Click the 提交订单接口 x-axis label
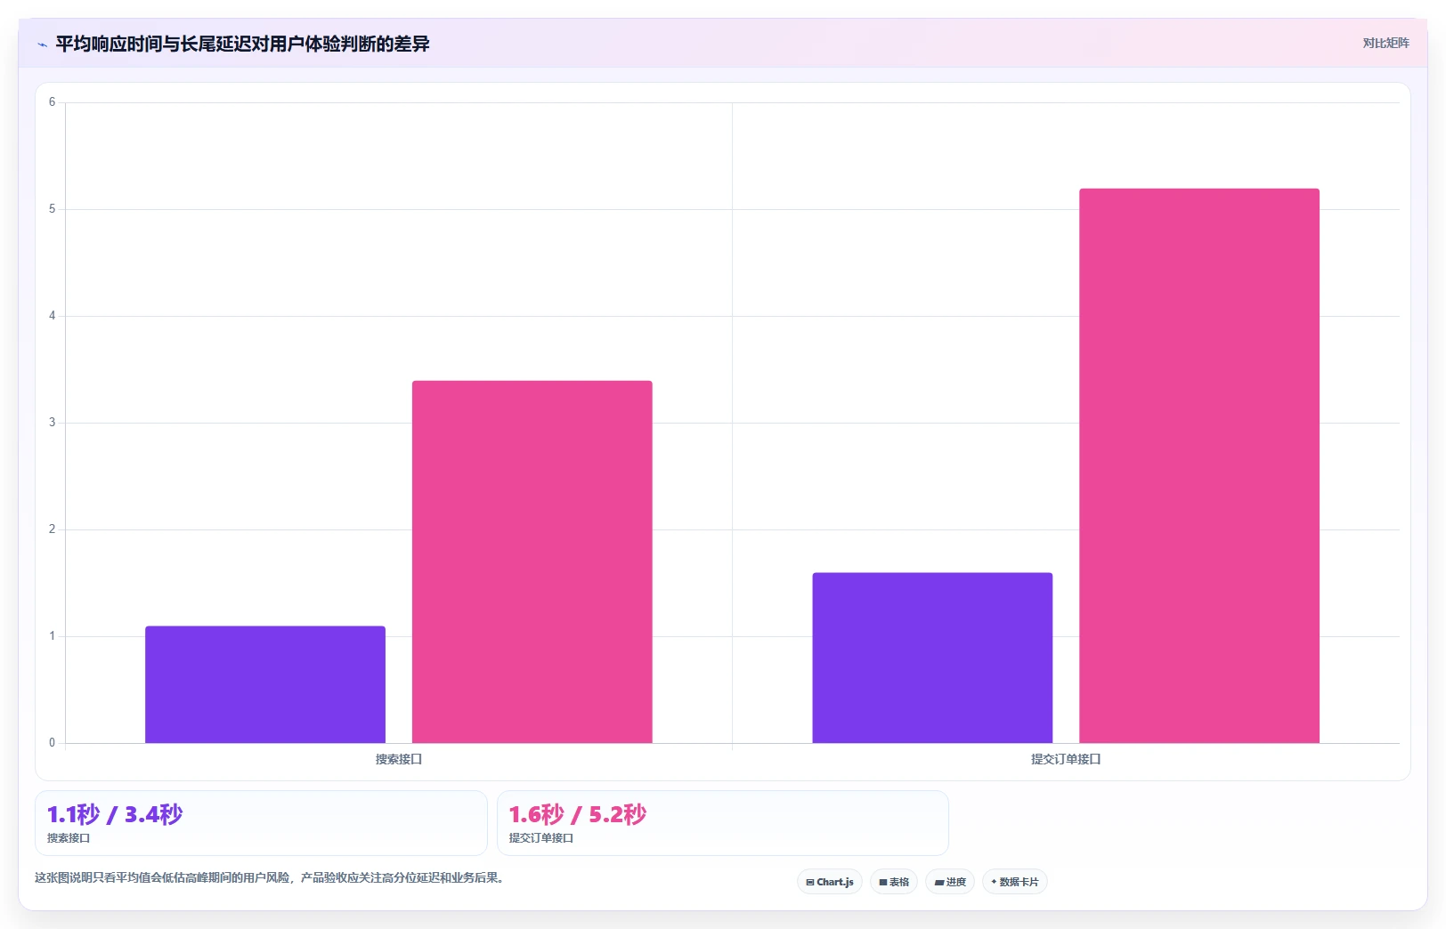The height and width of the screenshot is (929, 1446). pyautogui.click(x=1066, y=759)
